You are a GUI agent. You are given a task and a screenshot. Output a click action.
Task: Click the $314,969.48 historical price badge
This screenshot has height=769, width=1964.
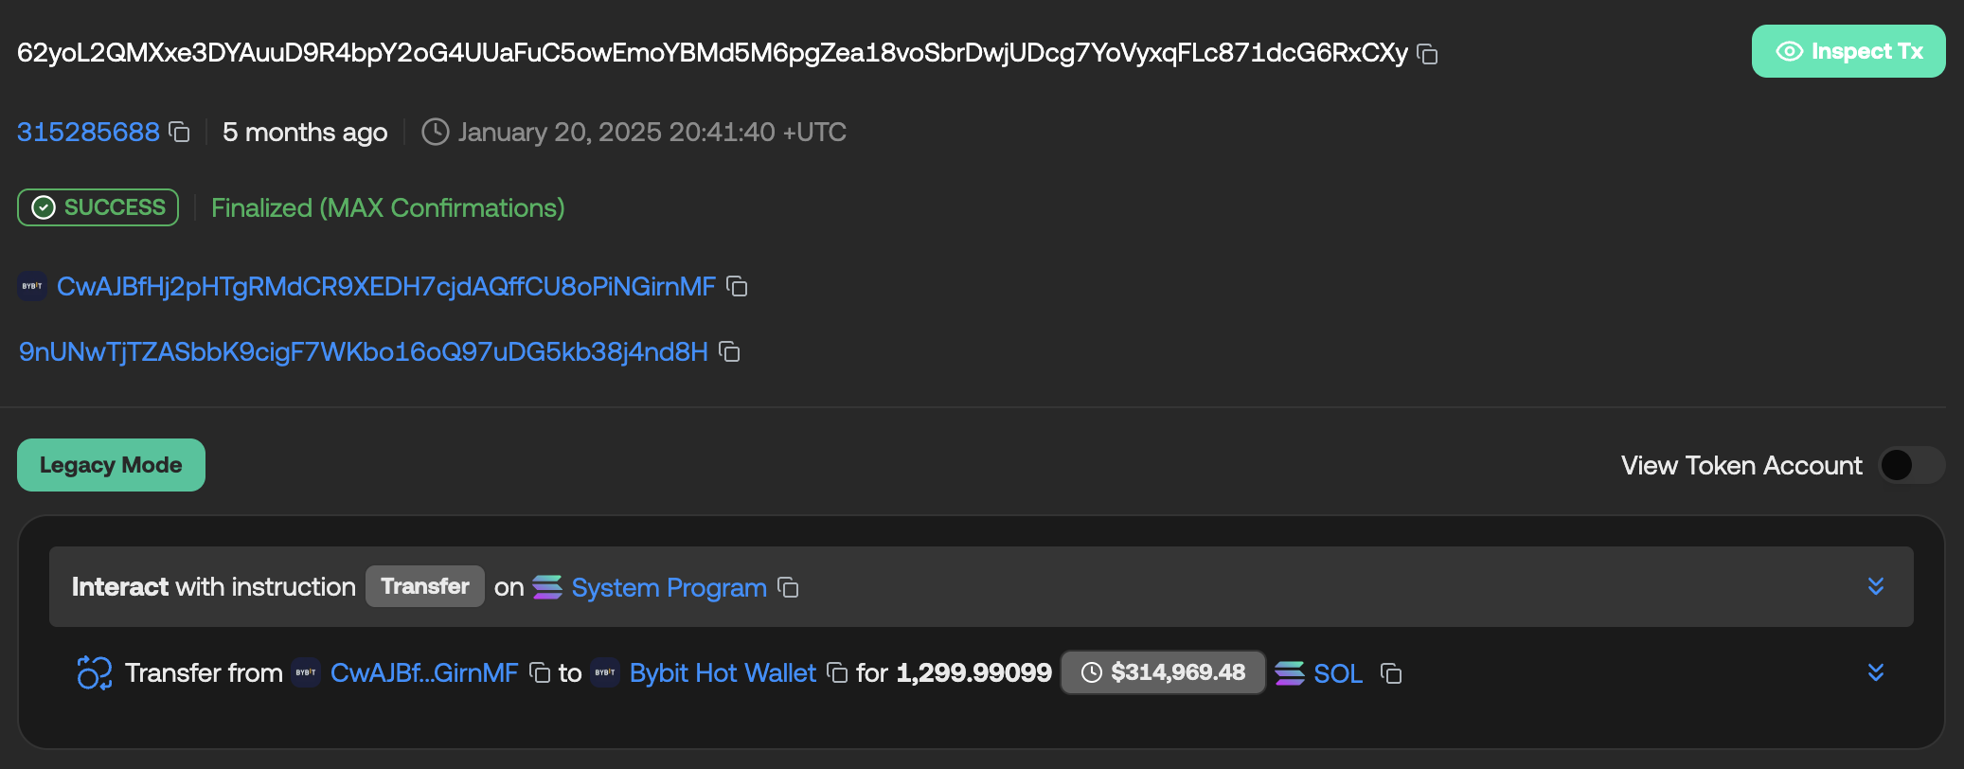pos(1163,672)
